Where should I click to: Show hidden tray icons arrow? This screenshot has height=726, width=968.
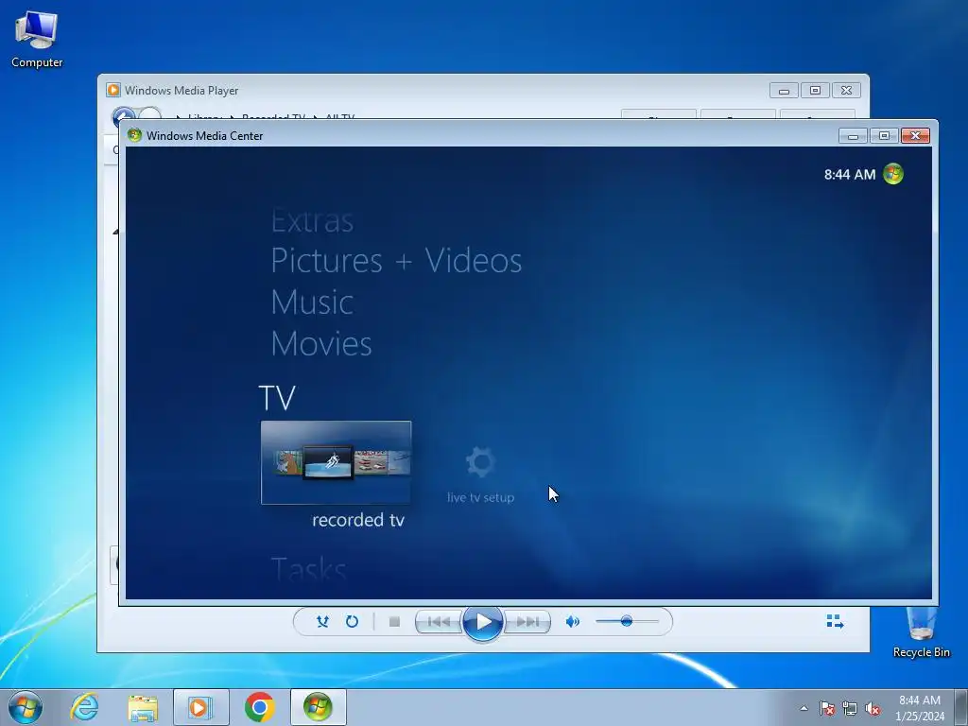point(804,708)
